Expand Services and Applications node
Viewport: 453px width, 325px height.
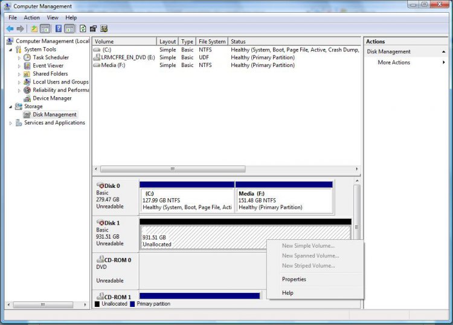(11, 123)
